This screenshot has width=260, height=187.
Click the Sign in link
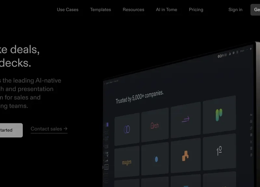tap(235, 9)
